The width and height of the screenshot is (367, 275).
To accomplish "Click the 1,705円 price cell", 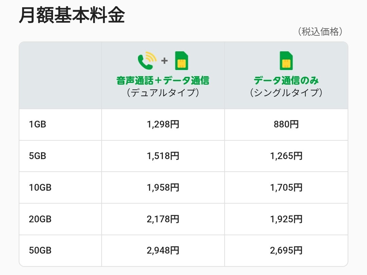I will point(286,188).
